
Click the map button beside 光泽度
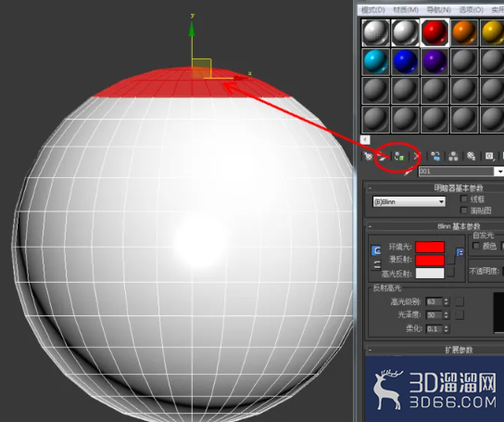pyautogui.click(x=460, y=314)
